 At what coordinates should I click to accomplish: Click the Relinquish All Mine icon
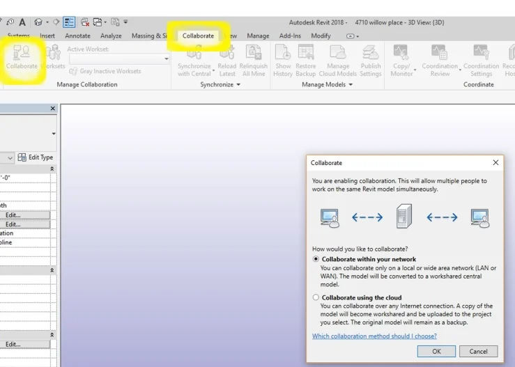tap(253, 52)
